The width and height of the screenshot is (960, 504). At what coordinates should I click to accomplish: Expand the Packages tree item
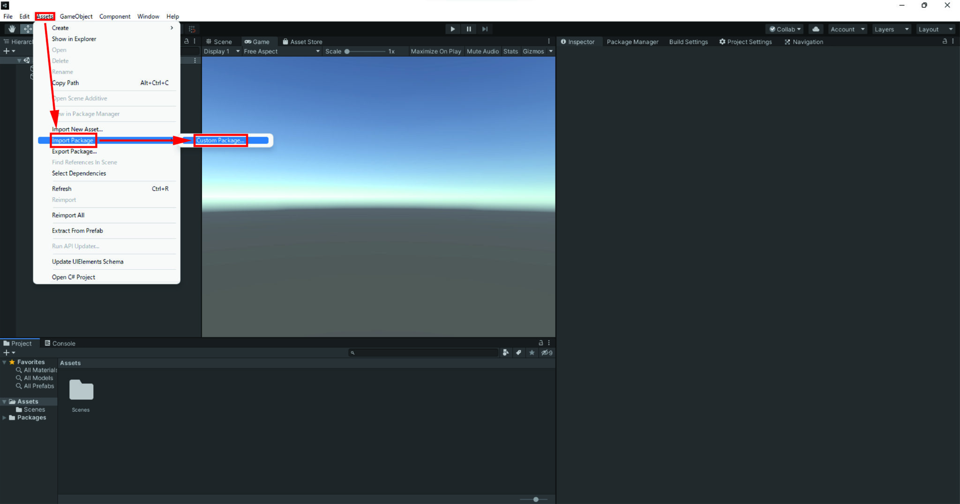pos(5,417)
